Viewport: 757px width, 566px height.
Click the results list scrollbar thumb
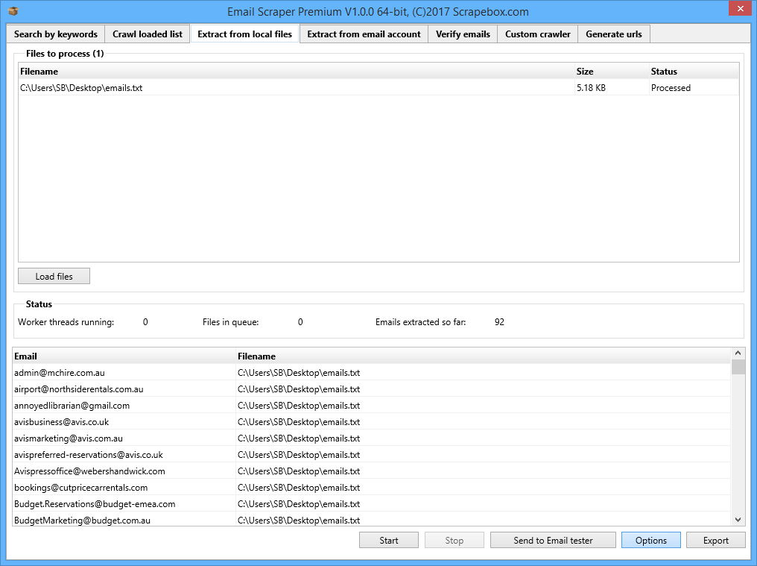tap(738, 366)
